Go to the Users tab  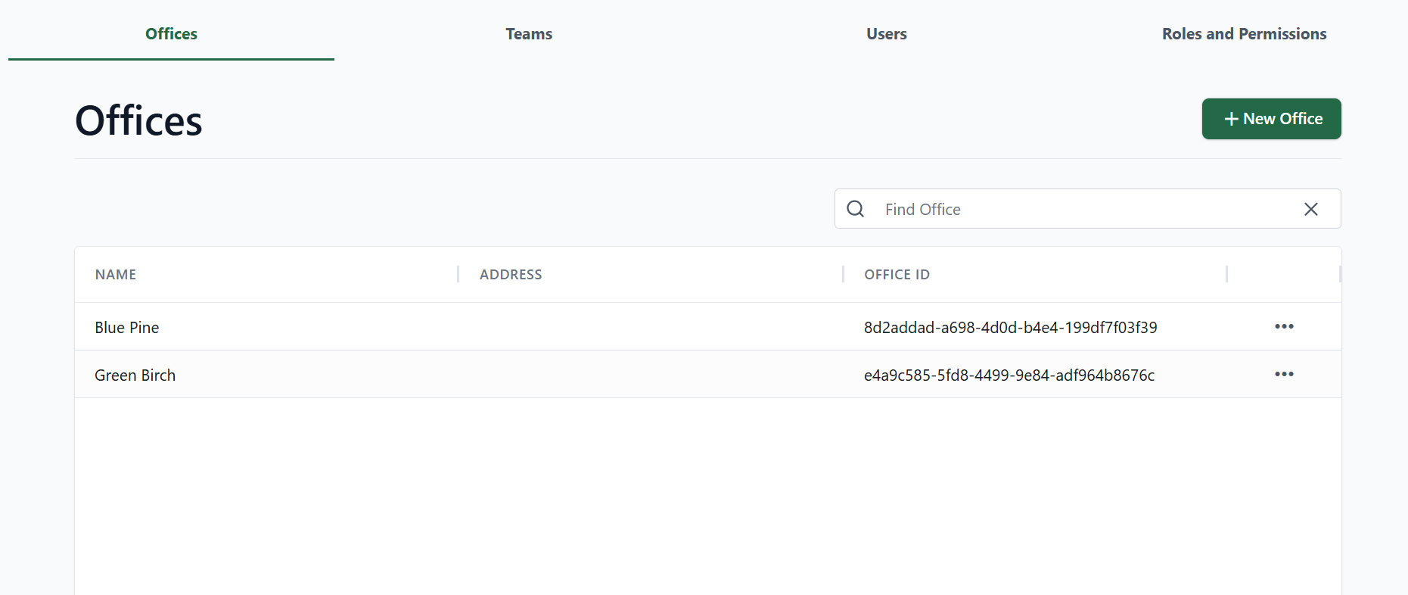coord(887,34)
